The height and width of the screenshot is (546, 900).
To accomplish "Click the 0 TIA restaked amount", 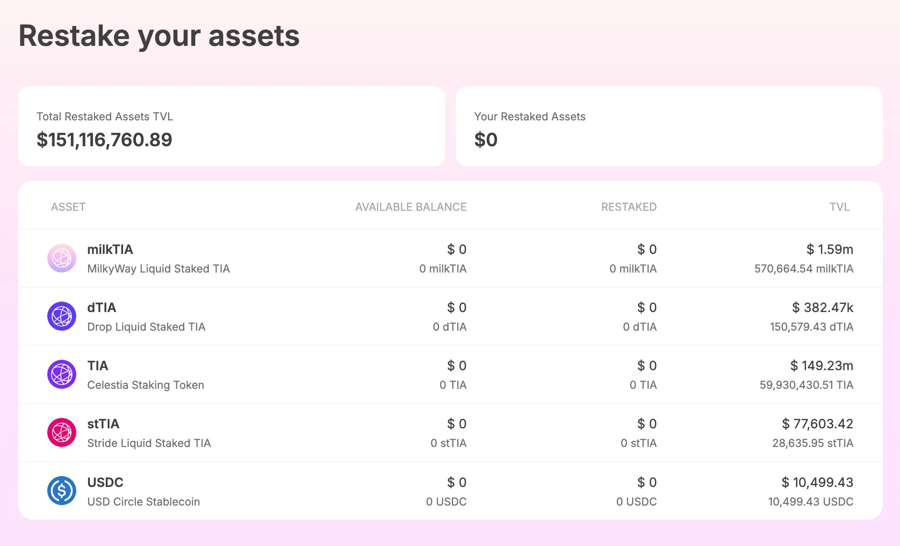I will click(x=643, y=385).
